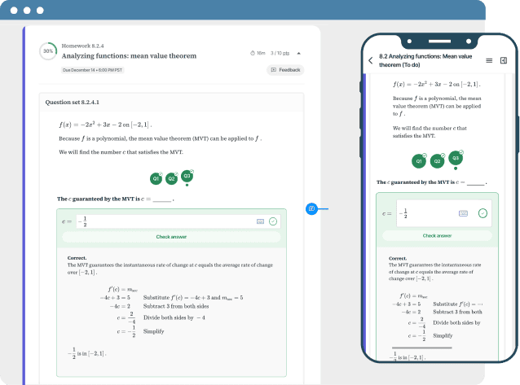Select question Q2 on desktop view
The image size is (520, 385).
pyautogui.click(x=171, y=178)
